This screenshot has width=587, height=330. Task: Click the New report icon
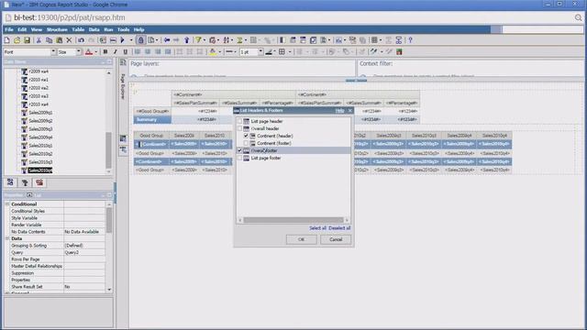click(x=6, y=40)
